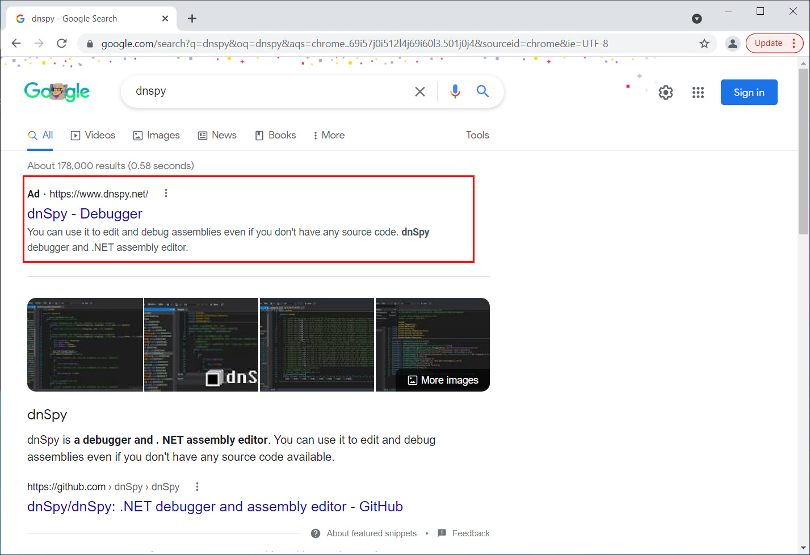Click the More images thumbnail
The width and height of the screenshot is (810, 555).
tap(443, 380)
